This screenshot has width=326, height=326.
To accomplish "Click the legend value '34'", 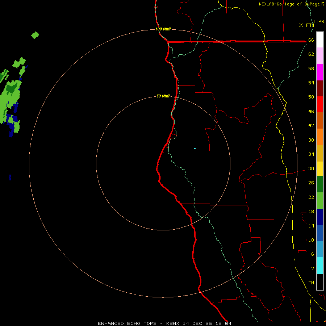I will click(311, 154).
